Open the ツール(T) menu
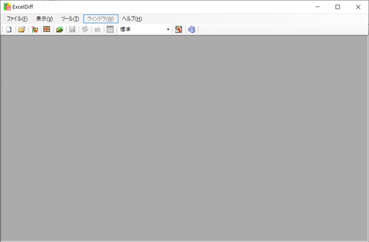The height and width of the screenshot is (242, 369). [x=70, y=19]
